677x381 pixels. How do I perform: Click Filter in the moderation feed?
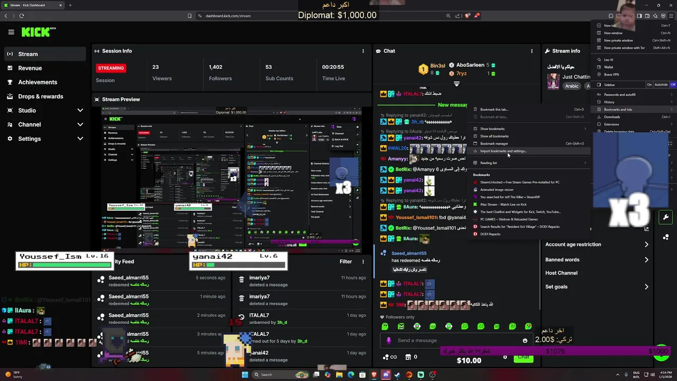345,261
